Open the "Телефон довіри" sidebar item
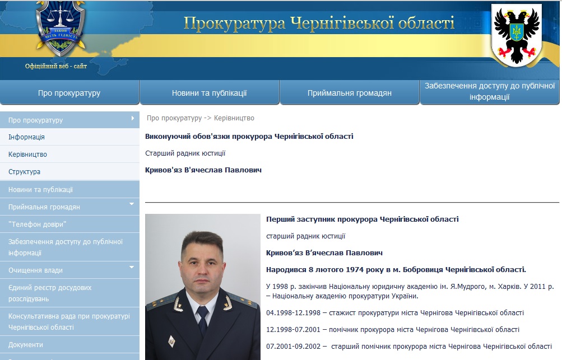 [x=69, y=225]
